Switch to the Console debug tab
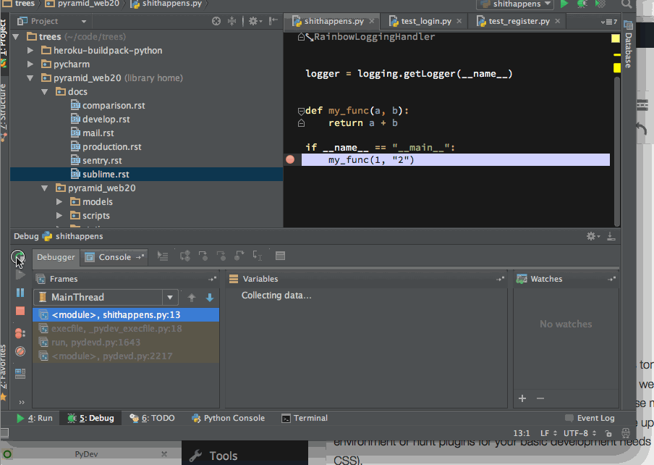 click(x=114, y=257)
